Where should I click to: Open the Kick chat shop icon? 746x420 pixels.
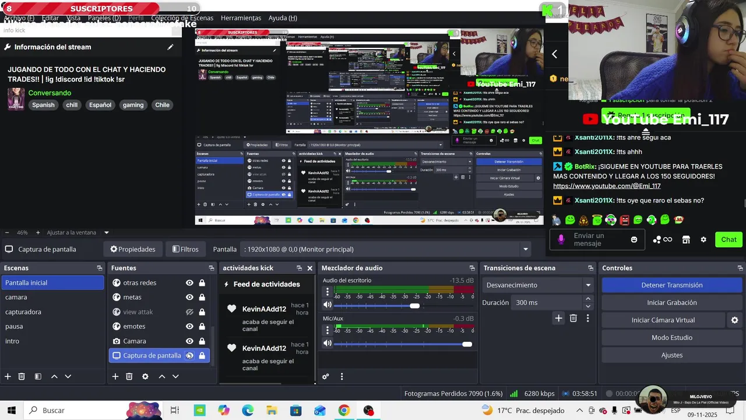pyautogui.click(x=686, y=239)
